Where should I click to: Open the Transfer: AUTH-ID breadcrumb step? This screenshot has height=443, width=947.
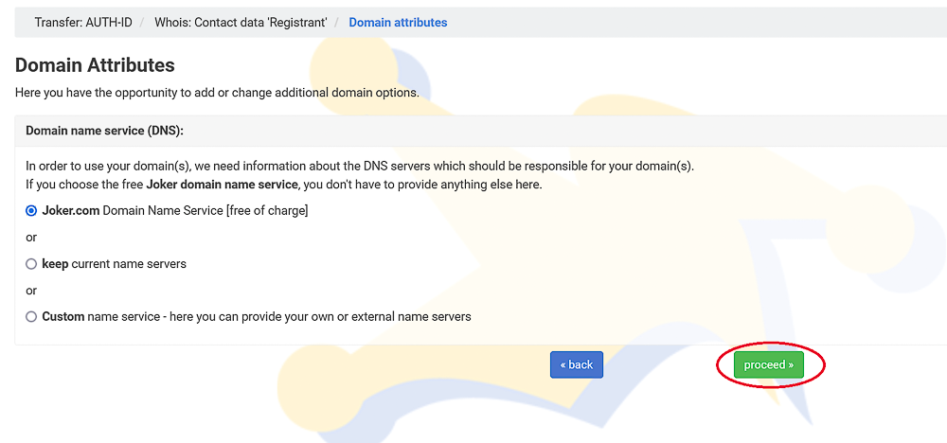[83, 23]
